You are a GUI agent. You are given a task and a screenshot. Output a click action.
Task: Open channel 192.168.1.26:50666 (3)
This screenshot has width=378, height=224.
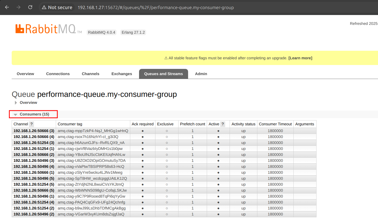[x=34, y=131]
